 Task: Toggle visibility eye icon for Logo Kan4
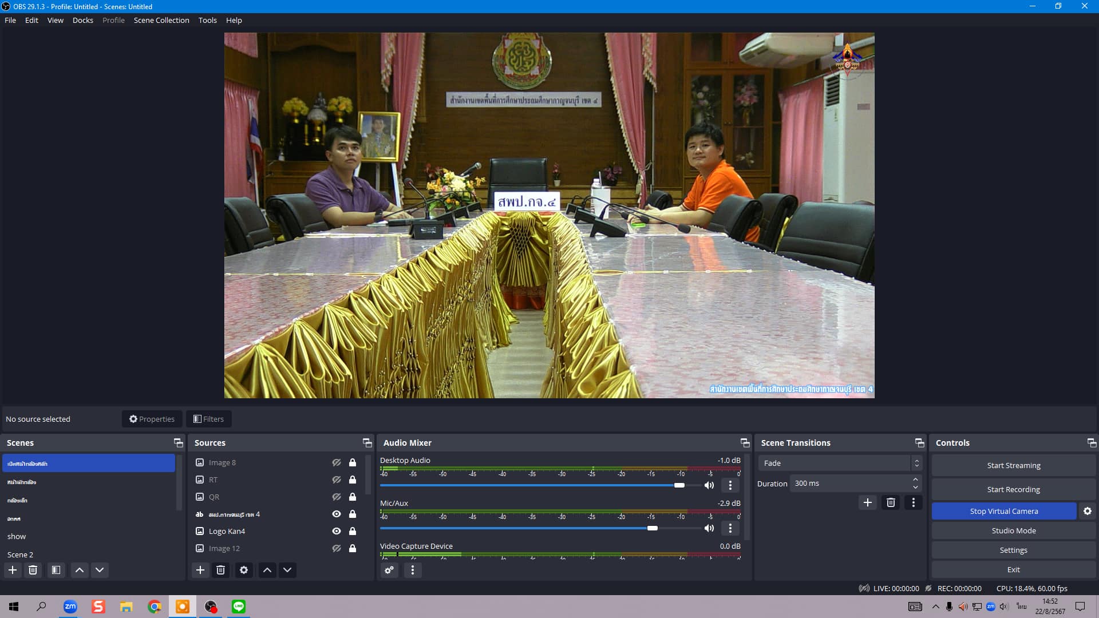tap(336, 531)
